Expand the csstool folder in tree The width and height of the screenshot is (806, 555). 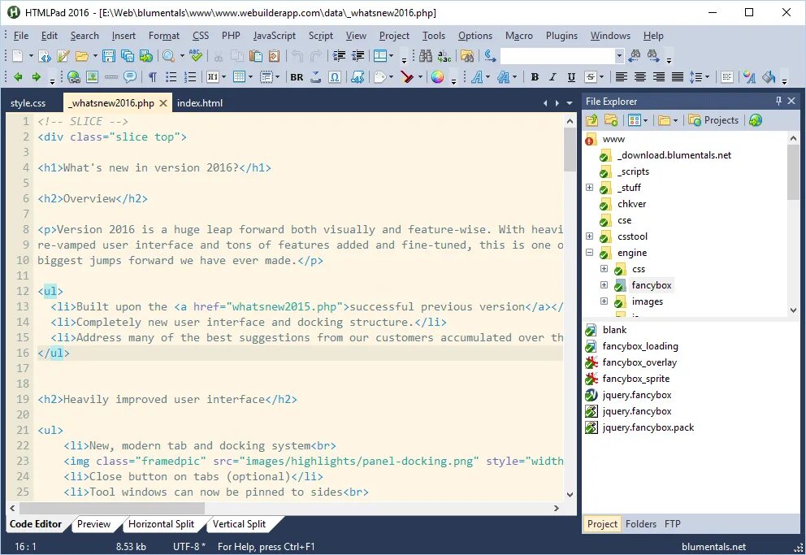click(590, 236)
